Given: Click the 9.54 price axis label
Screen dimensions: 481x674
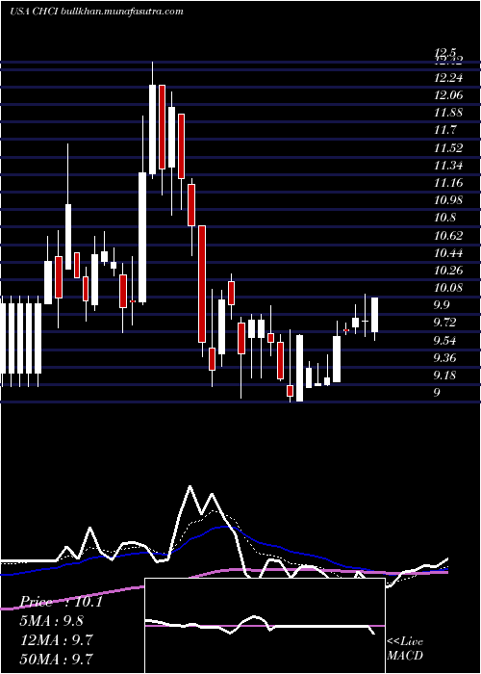Looking at the screenshot, I should (x=445, y=341).
